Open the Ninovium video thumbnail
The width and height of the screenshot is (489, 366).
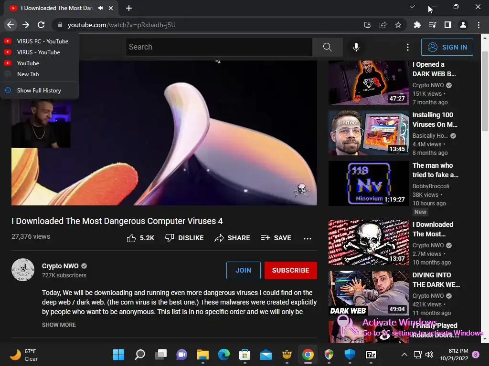pyautogui.click(x=368, y=183)
